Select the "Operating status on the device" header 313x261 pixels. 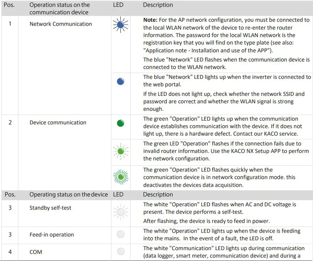(x=68, y=194)
